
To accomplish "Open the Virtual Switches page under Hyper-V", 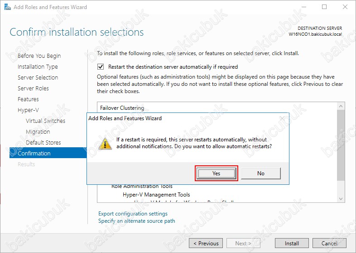I will coord(45,121).
